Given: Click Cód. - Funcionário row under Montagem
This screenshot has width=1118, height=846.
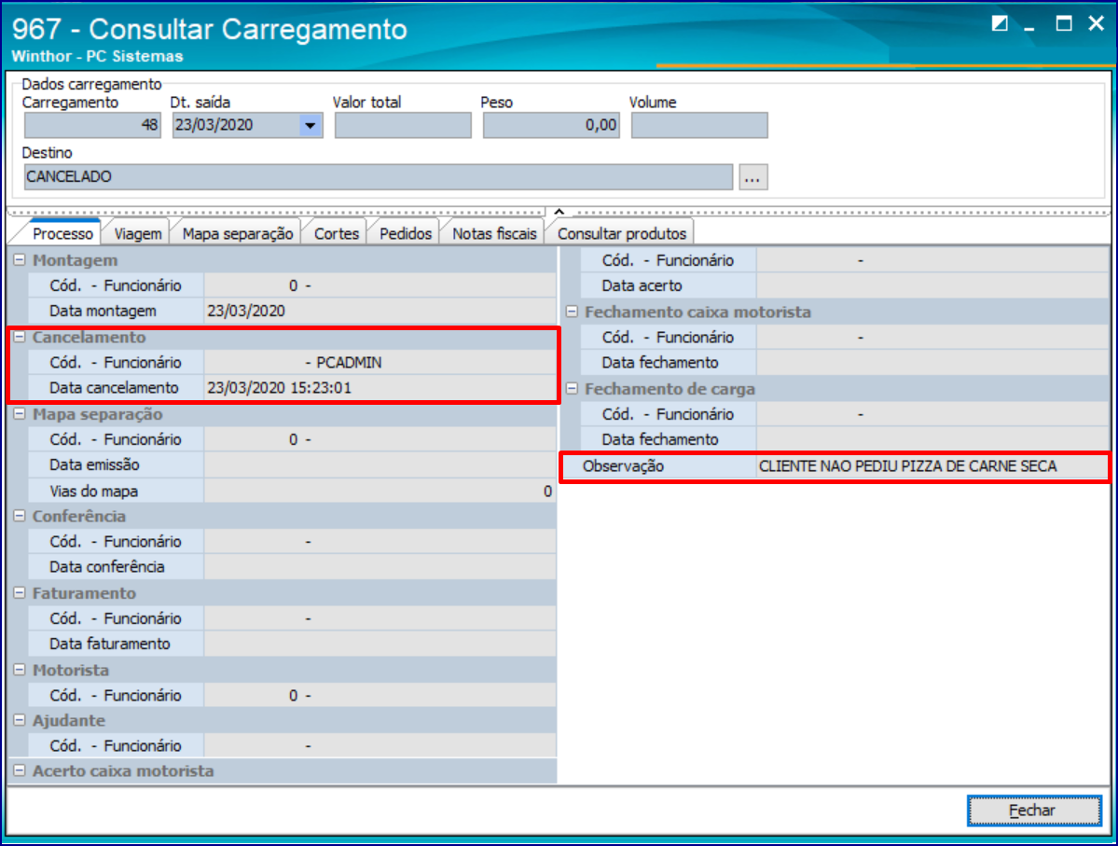Looking at the screenshot, I should tap(293, 285).
